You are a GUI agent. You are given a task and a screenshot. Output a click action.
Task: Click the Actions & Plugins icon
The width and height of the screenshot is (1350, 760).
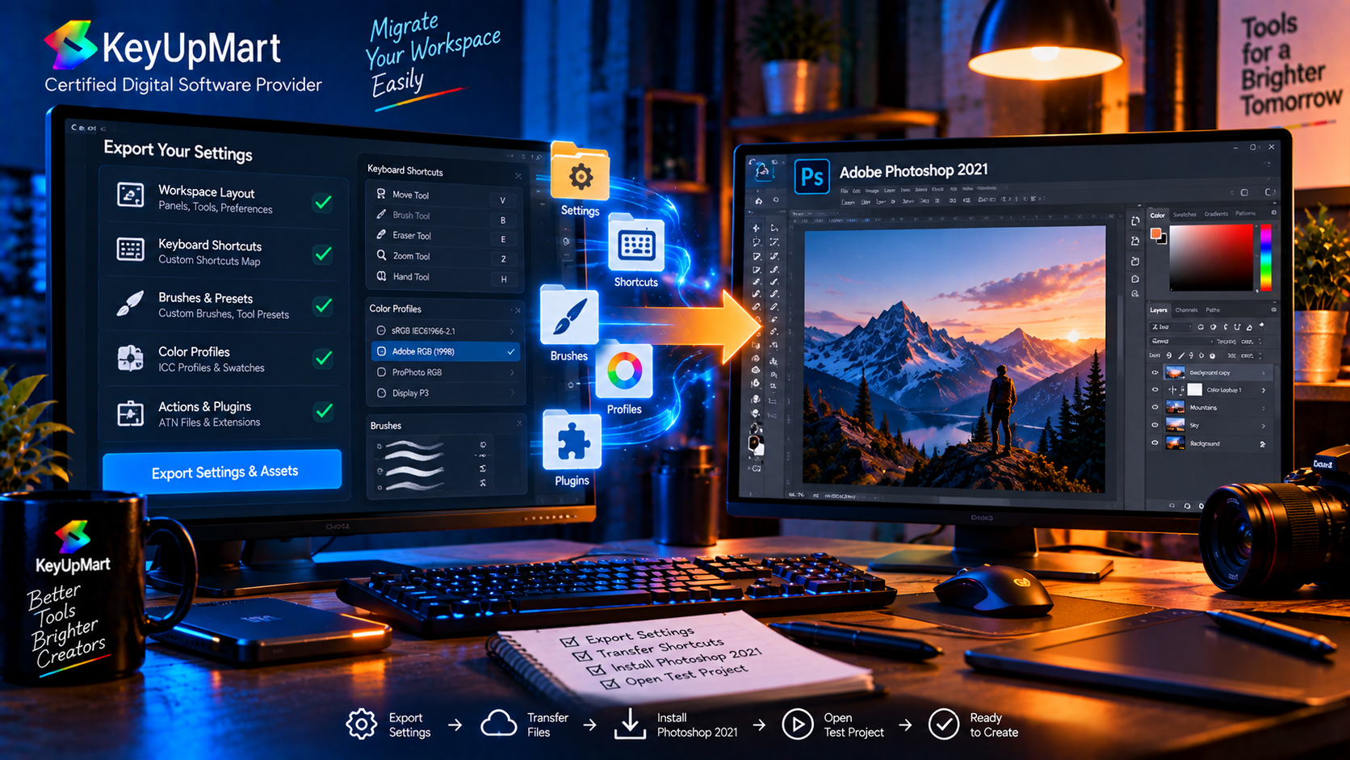click(x=130, y=414)
